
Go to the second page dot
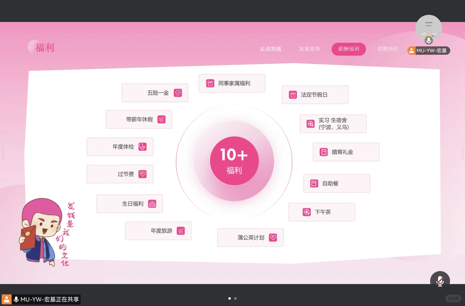(235, 298)
